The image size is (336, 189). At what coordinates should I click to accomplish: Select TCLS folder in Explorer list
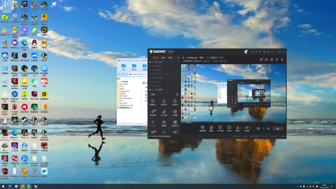click(121, 101)
